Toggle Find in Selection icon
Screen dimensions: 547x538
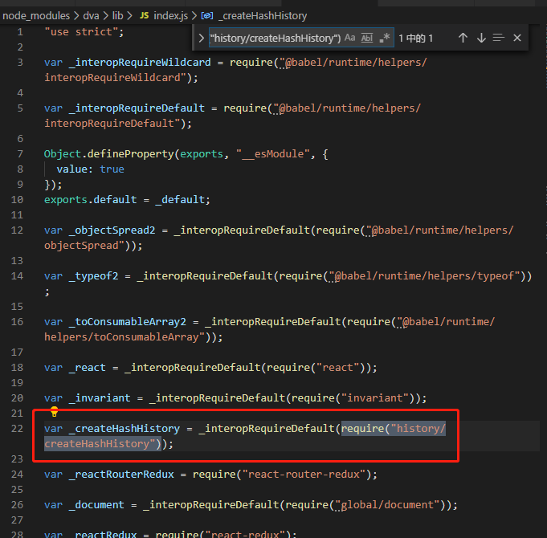click(499, 38)
